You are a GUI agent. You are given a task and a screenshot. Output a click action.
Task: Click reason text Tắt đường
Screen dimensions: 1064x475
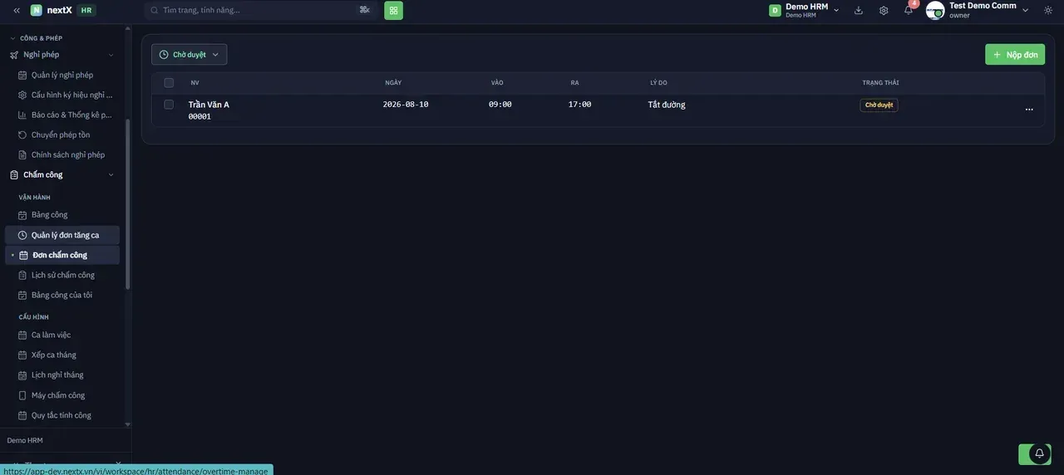click(667, 105)
